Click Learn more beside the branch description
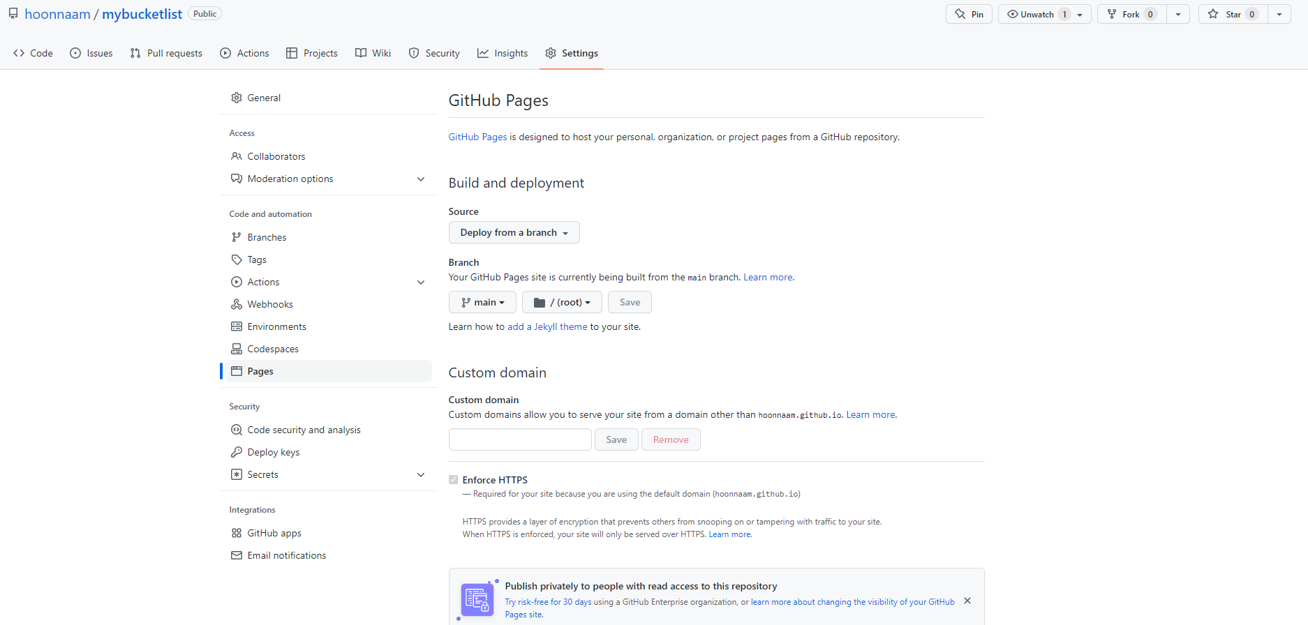 pos(768,277)
